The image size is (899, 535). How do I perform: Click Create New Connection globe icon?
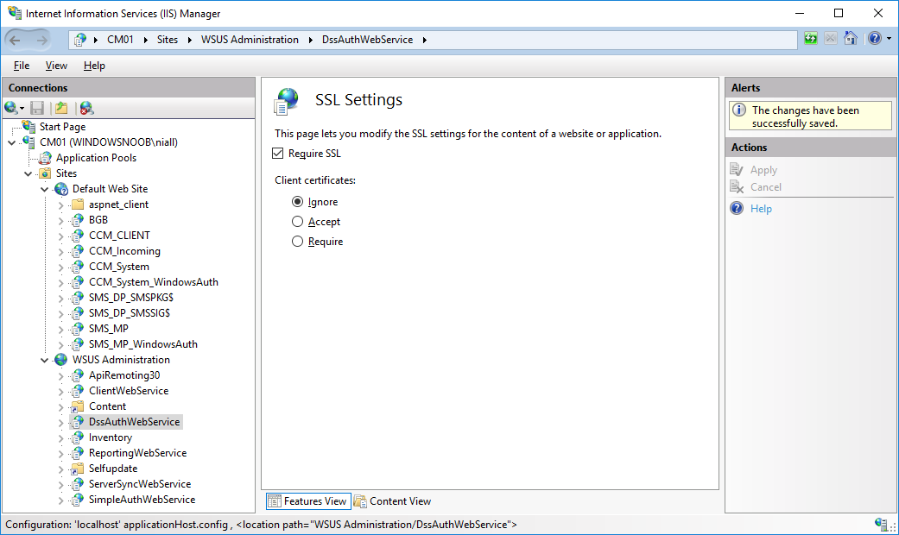click(x=10, y=108)
